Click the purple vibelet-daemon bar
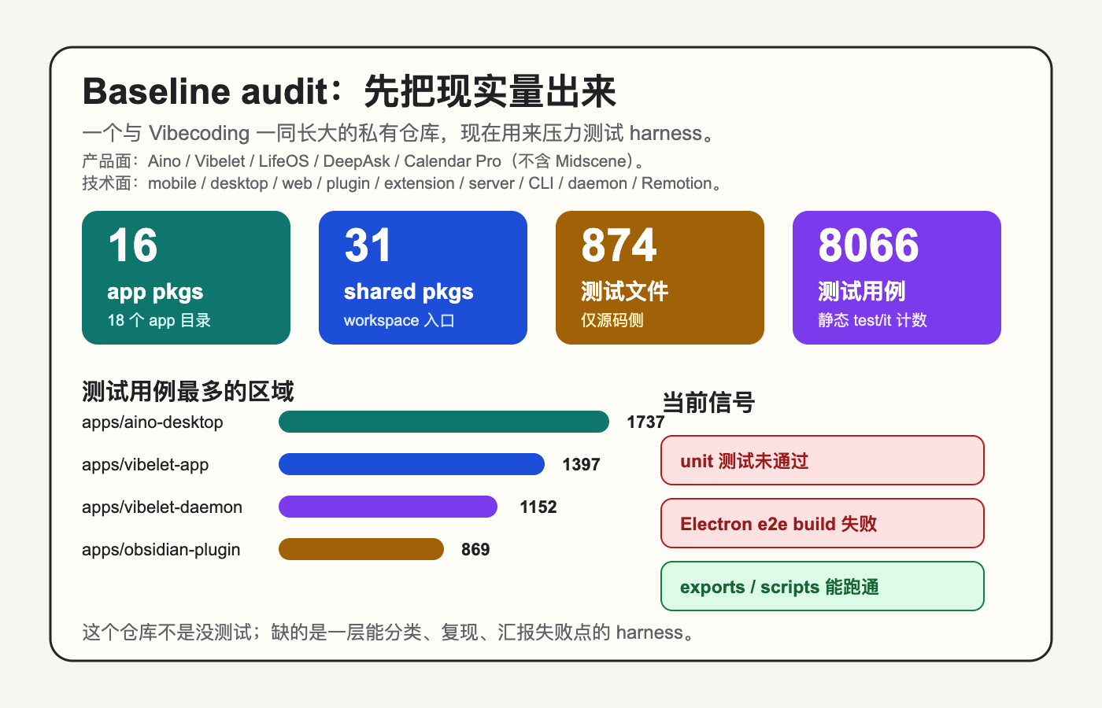Viewport: 1102px width, 708px height. coord(388,507)
